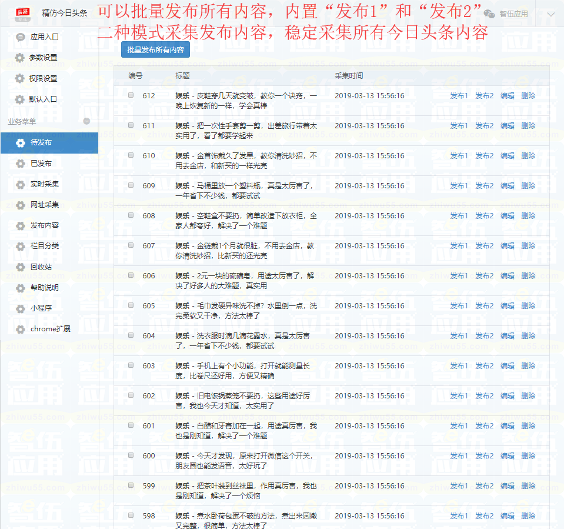The width and height of the screenshot is (564, 529).
Task: Click the 实时采集 gear icon
Action: 21,184
